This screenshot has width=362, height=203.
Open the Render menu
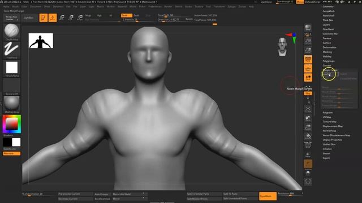pyautogui.click(x=168, y=7)
